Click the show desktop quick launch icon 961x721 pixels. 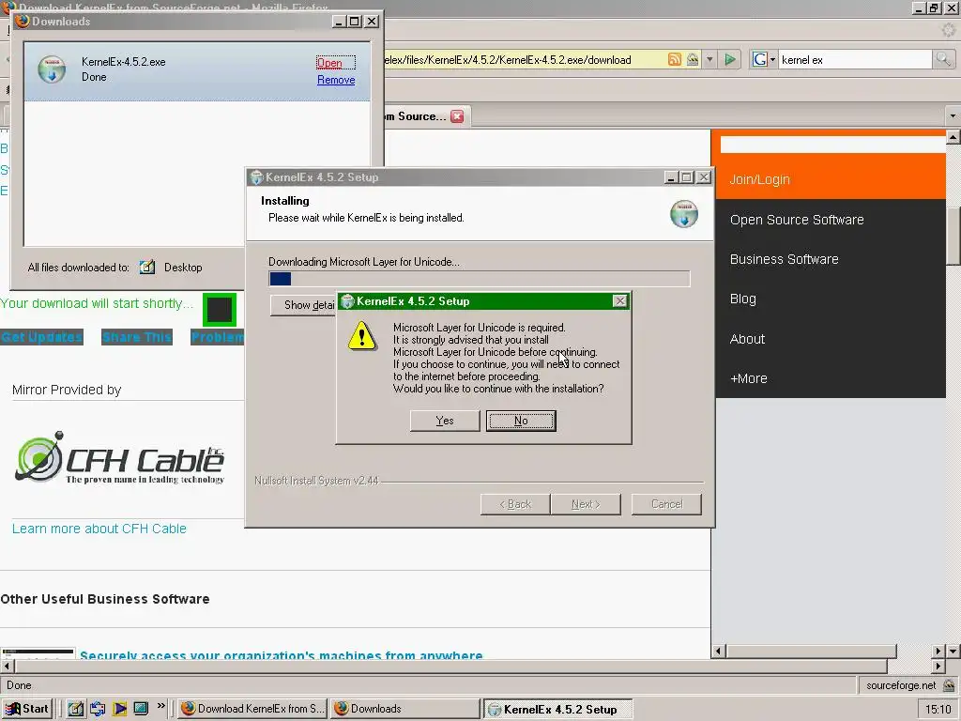click(x=141, y=709)
